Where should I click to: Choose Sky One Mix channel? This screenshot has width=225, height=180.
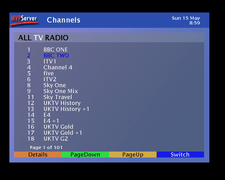point(60,91)
